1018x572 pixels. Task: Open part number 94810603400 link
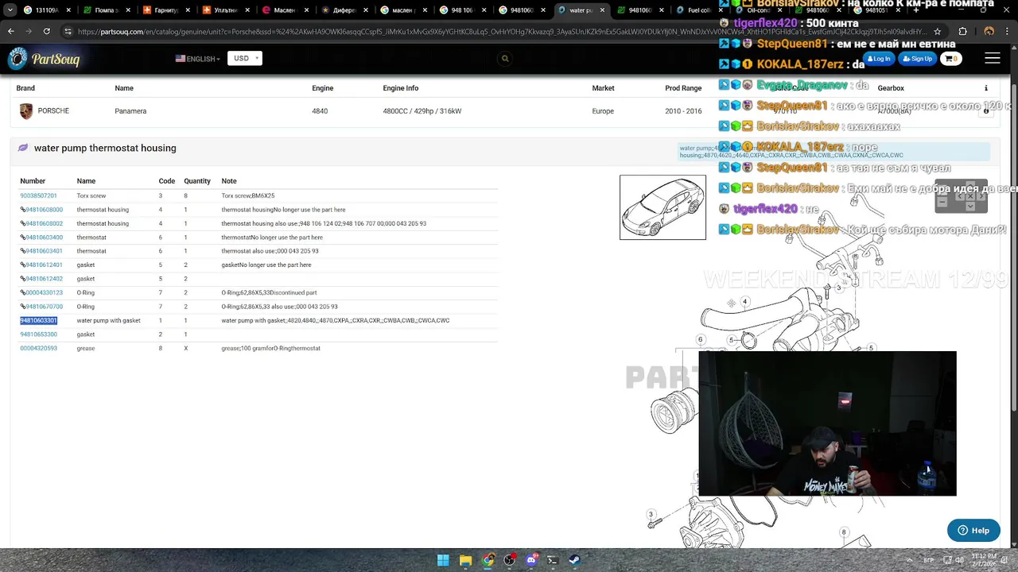[x=44, y=238]
